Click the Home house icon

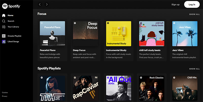point(4,15)
